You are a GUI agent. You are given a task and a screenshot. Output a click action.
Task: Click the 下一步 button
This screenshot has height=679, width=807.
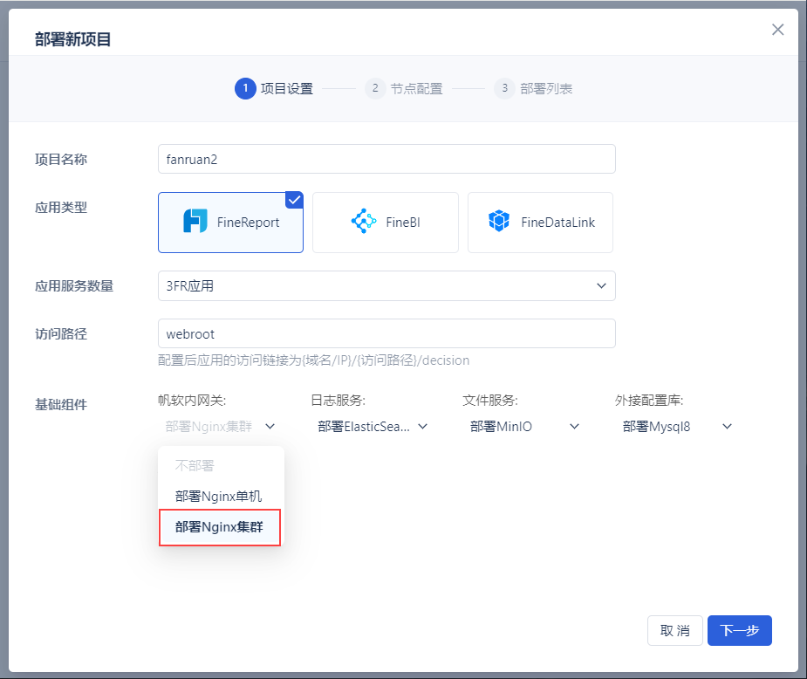coord(740,631)
